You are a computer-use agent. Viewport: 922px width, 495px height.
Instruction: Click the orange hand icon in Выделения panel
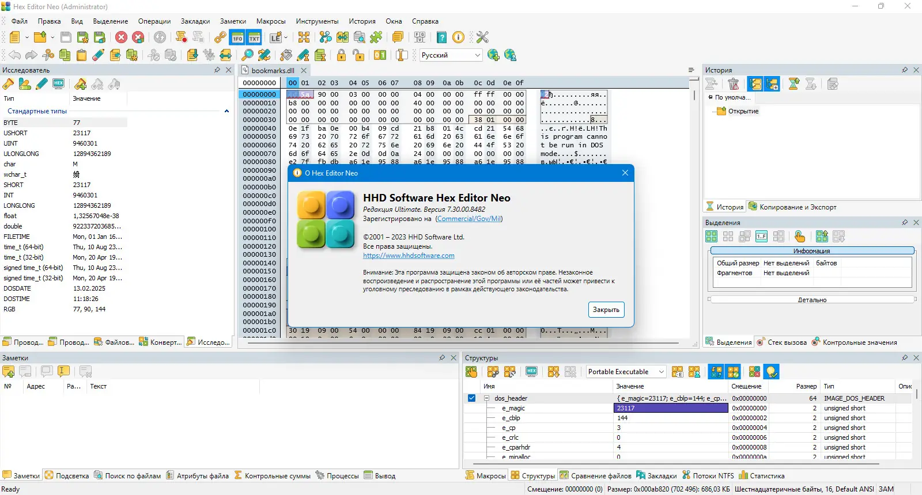point(799,237)
